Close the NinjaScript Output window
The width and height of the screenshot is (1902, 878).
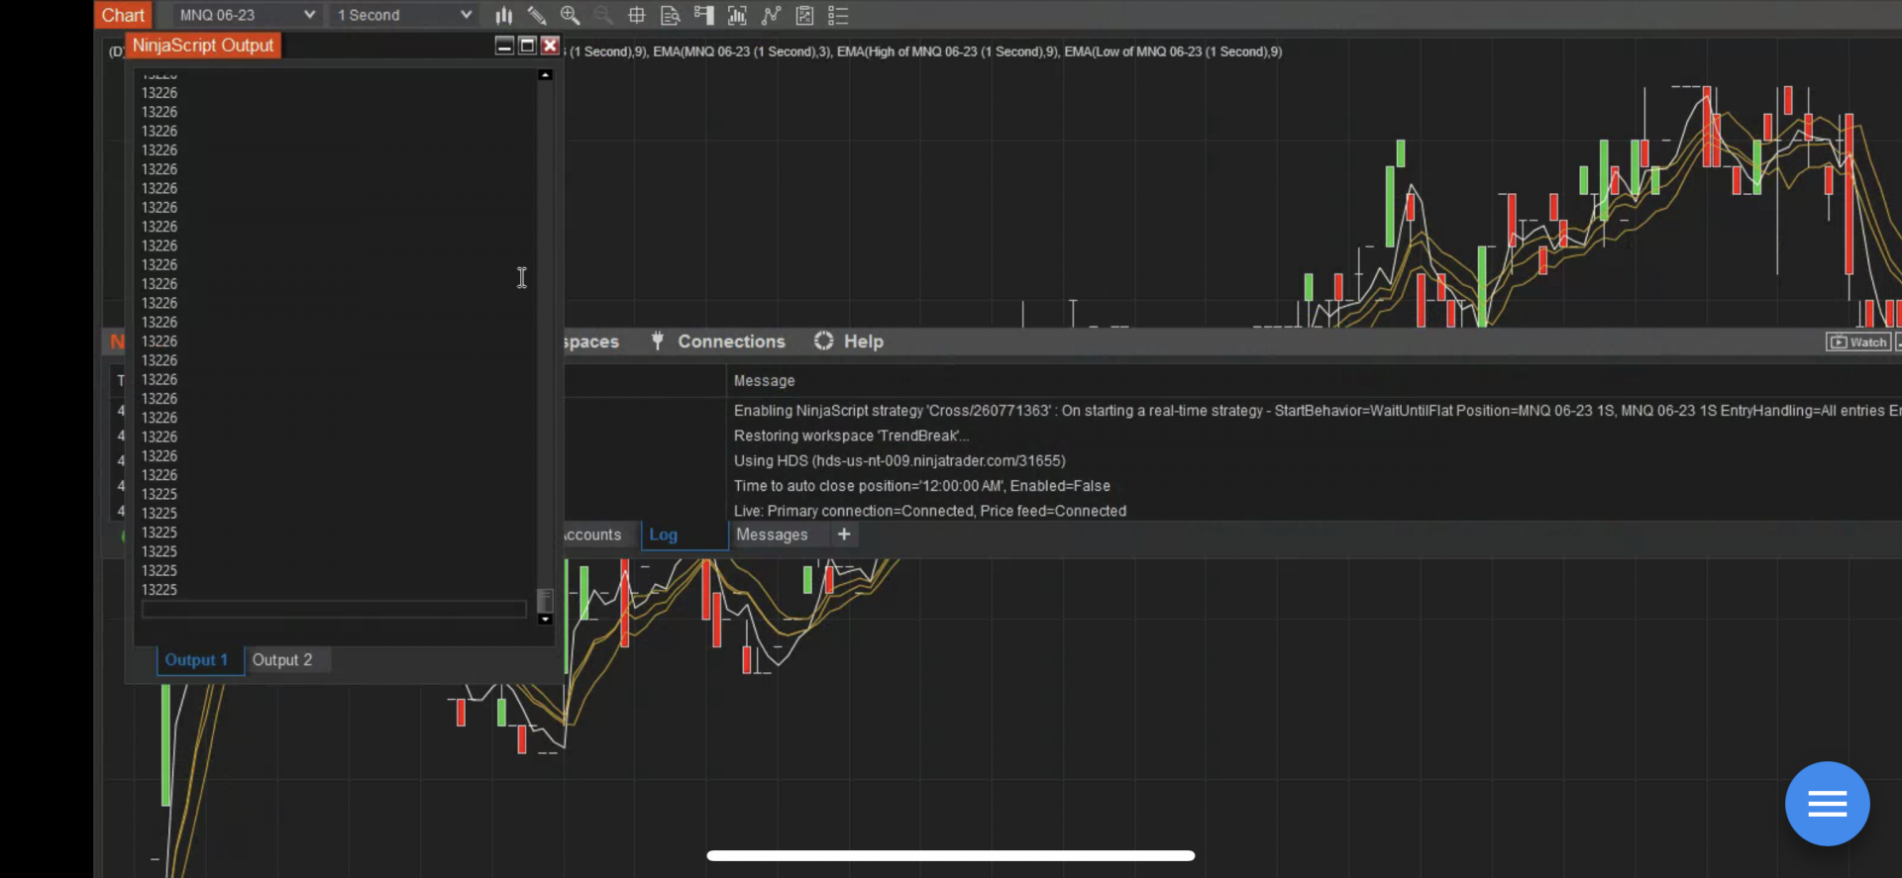pyautogui.click(x=550, y=46)
